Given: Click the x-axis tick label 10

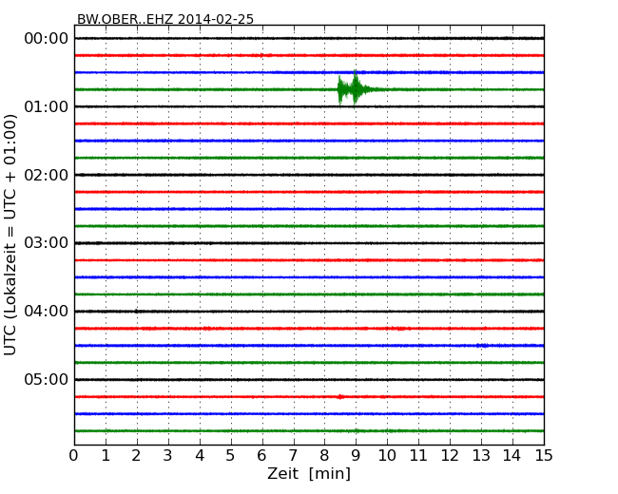Looking at the screenshot, I should point(387,456).
